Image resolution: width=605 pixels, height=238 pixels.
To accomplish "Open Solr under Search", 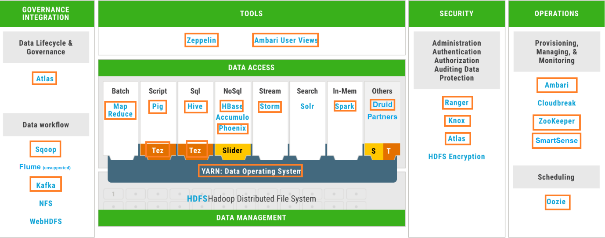I will [x=307, y=106].
